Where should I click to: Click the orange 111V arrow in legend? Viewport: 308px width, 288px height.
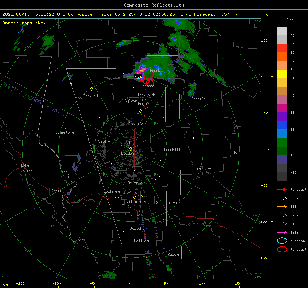pyautogui.click(x=282, y=206)
